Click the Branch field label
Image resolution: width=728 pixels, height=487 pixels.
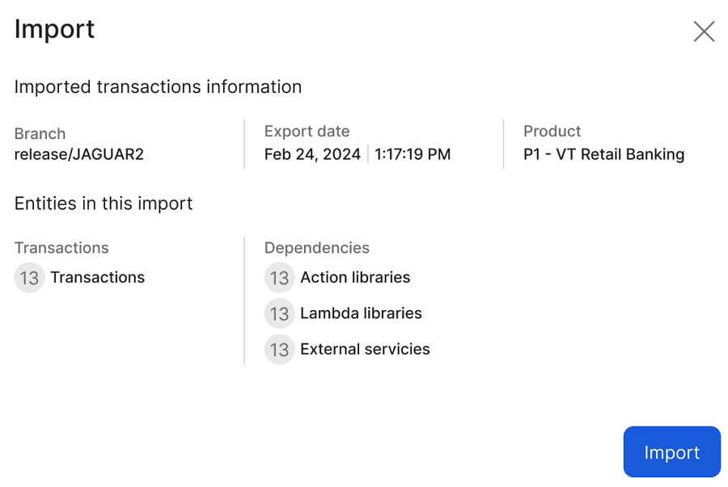40,134
